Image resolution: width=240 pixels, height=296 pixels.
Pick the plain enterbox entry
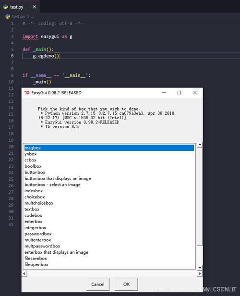pyautogui.click(x=109, y=222)
